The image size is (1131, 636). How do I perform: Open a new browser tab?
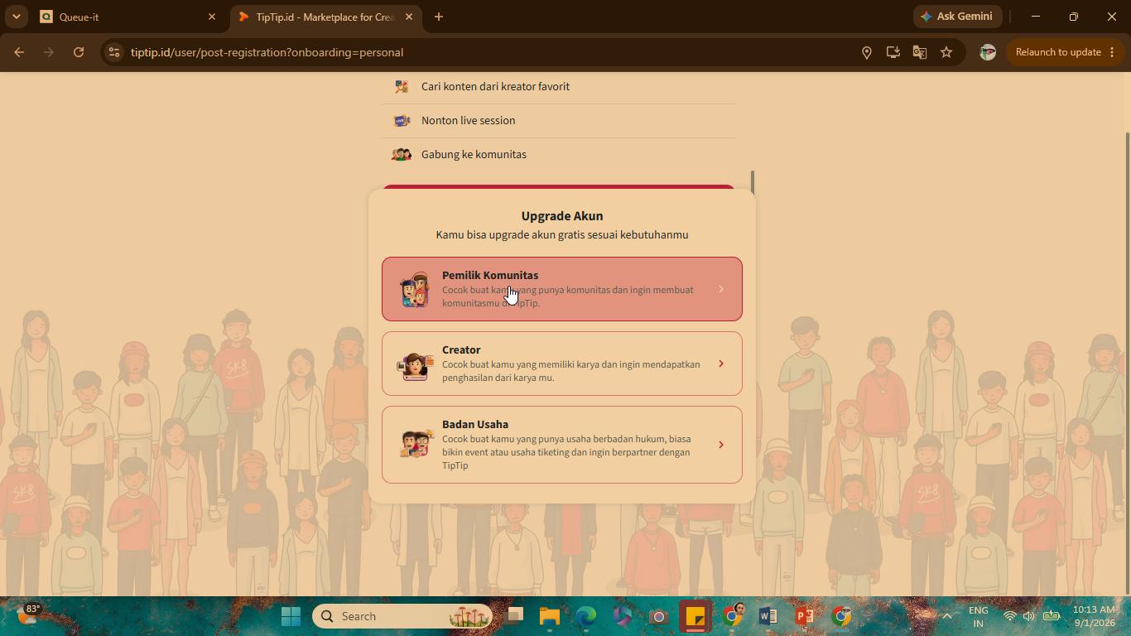click(x=439, y=17)
